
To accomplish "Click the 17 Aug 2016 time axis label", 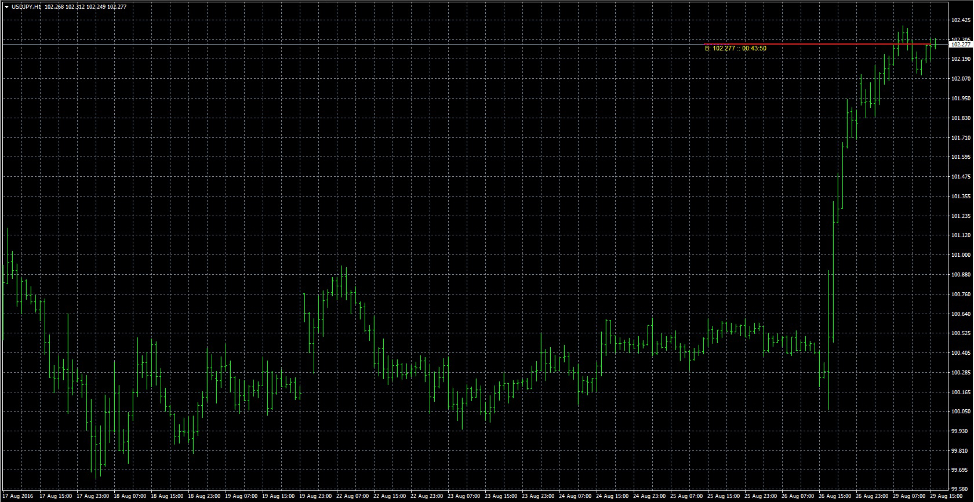I will click(18, 497).
